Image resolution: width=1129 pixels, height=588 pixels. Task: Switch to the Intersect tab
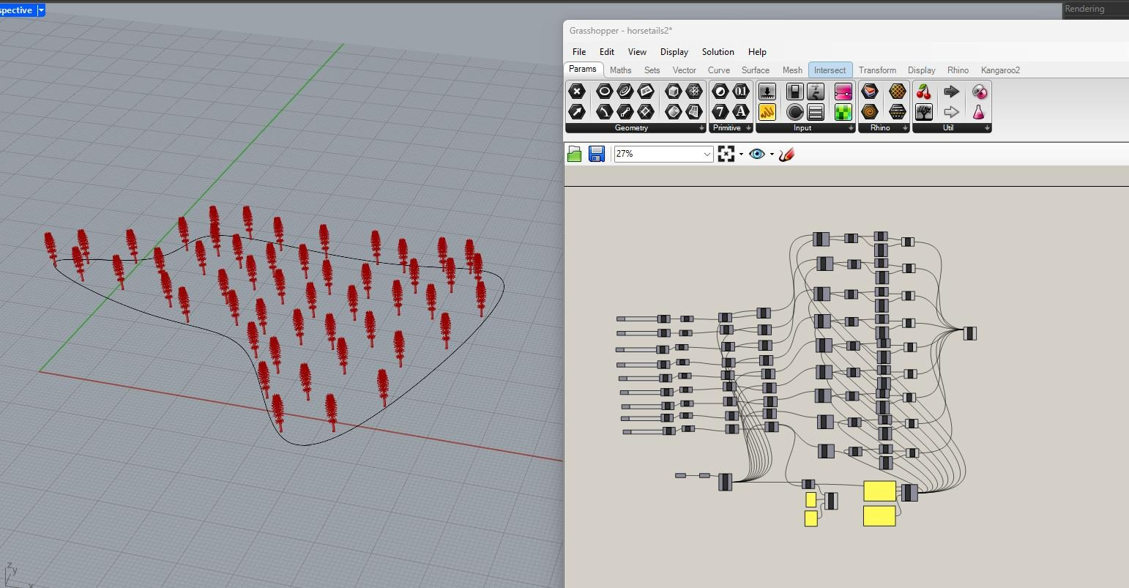point(830,70)
